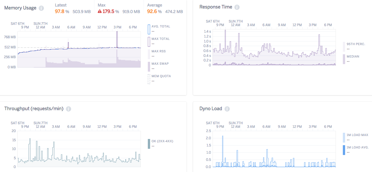Image resolution: width=372 pixels, height=172 pixels.
Task: Toggle the 1M LOAD MAX legend swatch
Action: click(x=344, y=138)
